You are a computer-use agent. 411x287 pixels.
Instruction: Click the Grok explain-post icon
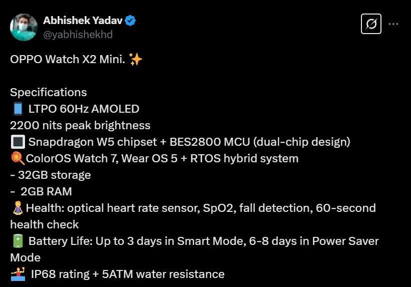pos(371,24)
